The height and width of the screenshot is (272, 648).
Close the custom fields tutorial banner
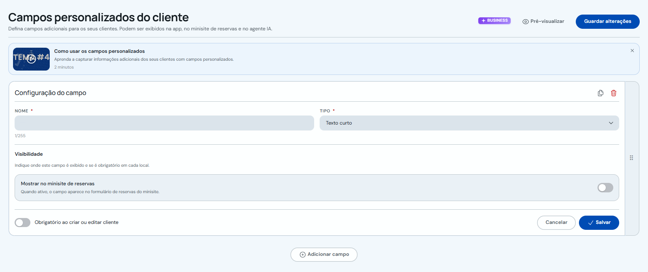tap(632, 50)
